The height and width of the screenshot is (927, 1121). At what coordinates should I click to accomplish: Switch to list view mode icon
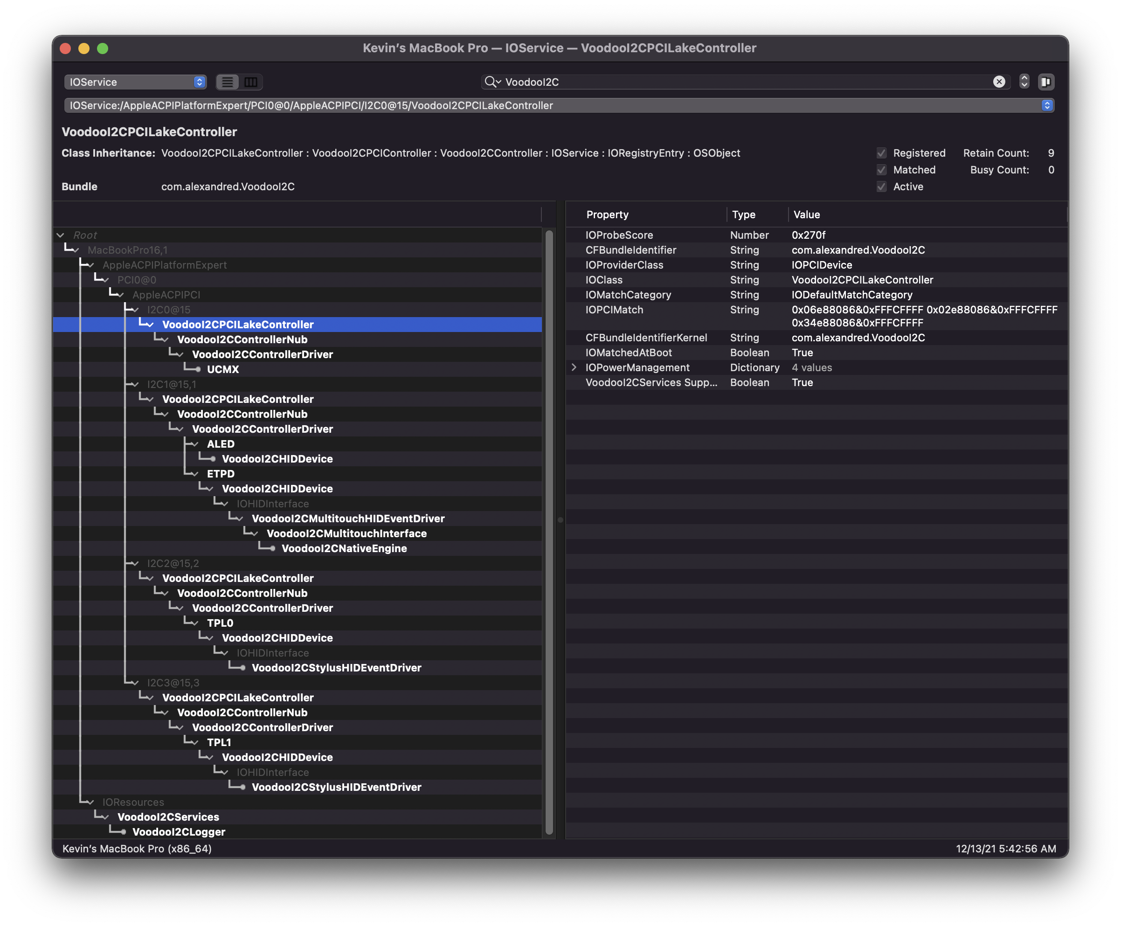[228, 82]
